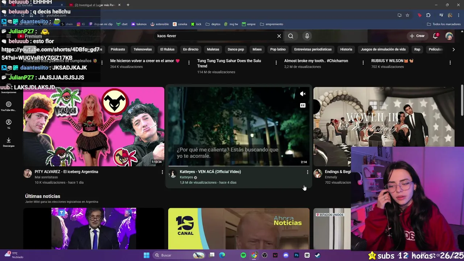This screenshot has width=464, height=261.
Task: Open the Javier Milei news thumbnail
Action: pyautogui.click(x=94, y=229)
